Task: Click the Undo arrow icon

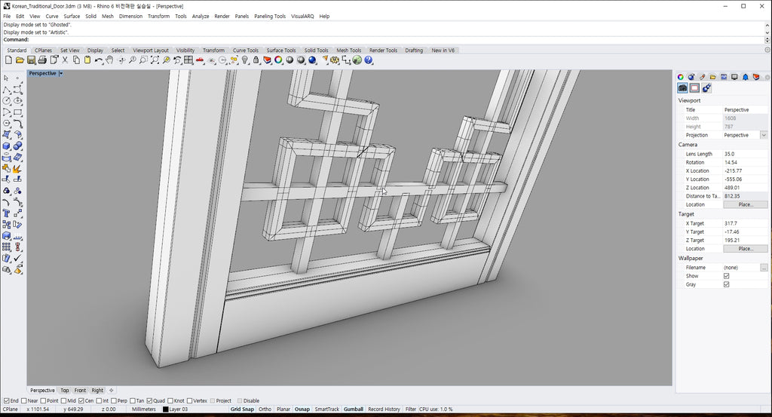Action: 98,60
